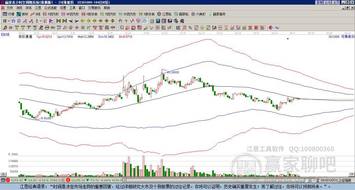
Task: Select the circled horizontal line tool
Action: [47, 28]
